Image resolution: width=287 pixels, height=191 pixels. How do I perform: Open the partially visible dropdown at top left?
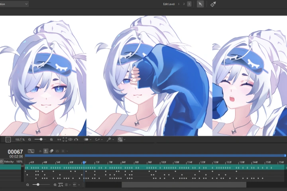click(x=14, y=4)
